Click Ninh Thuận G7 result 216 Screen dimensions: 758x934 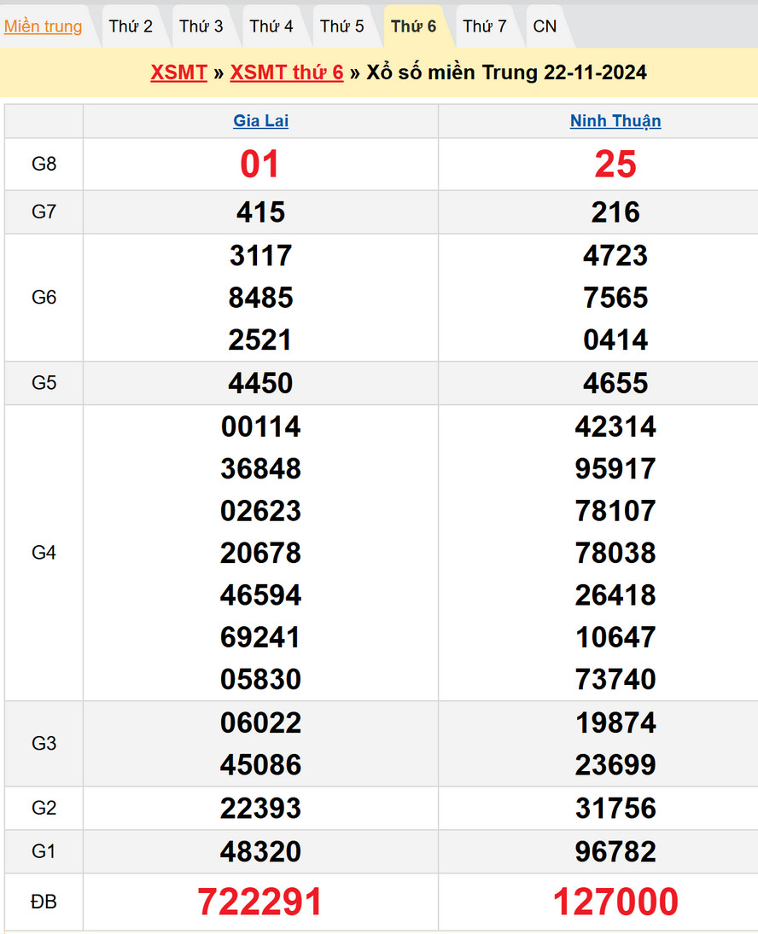point(615,212)
